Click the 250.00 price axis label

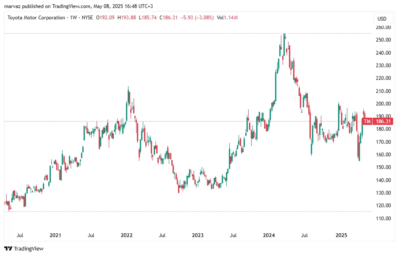pos(383,40)
